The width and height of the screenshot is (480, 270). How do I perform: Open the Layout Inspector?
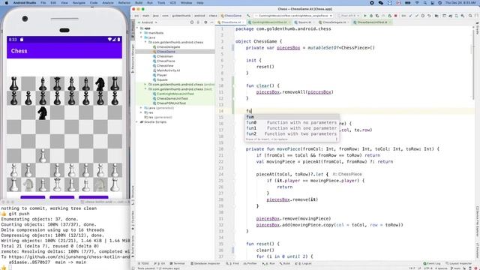tap(458, 263)
